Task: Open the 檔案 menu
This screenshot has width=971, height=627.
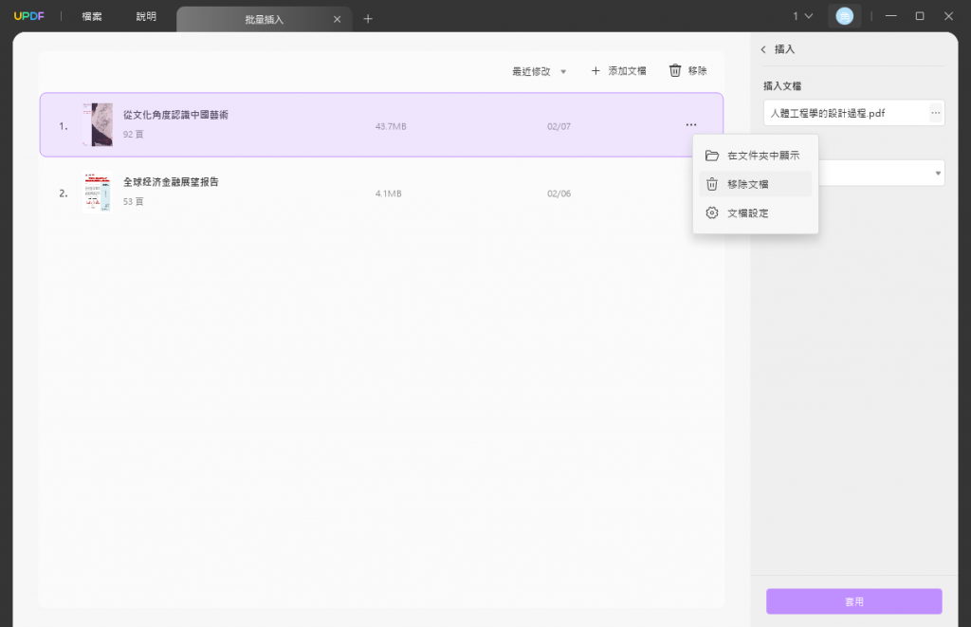Action: pos(92,16)
